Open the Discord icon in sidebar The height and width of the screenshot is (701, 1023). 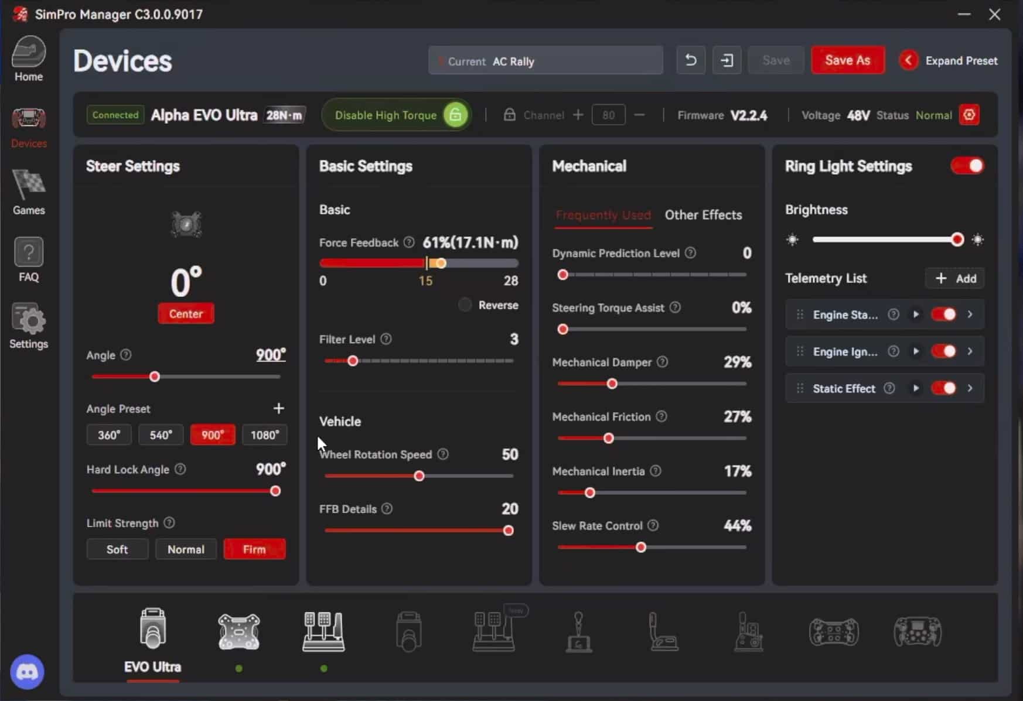(27, 672)
